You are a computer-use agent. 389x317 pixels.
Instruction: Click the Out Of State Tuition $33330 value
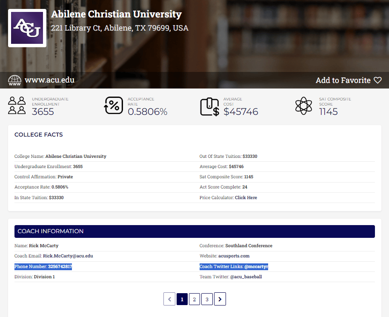250,156
